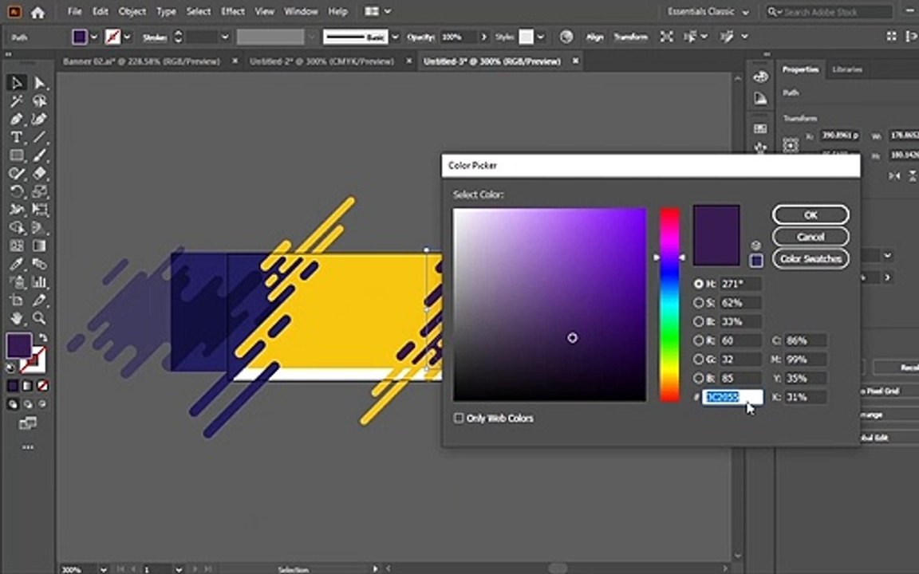Select the H hue radio button
This screenshot has height=574, width=919.
click(698, 284)
